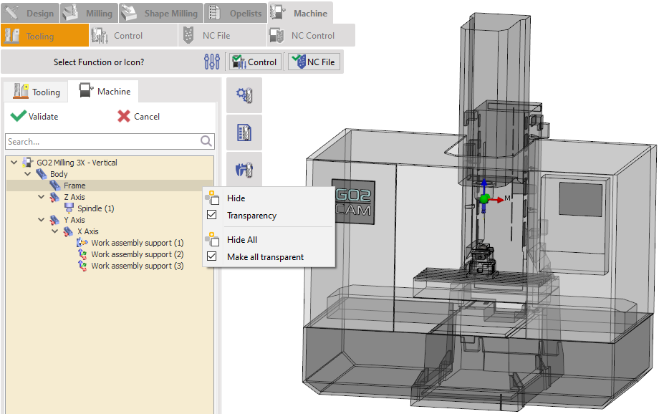Choose Hide All from context menu
The width and height of the screenshot is (659, 414).
point(241,240)
